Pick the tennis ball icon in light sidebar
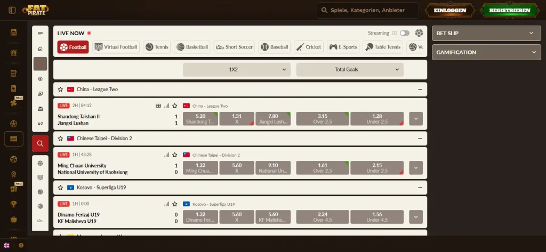546x252 pixels. (40, 192)
